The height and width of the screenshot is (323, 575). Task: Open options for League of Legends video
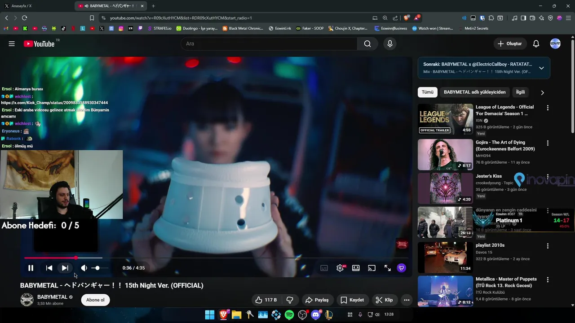[x=548, y=108]
